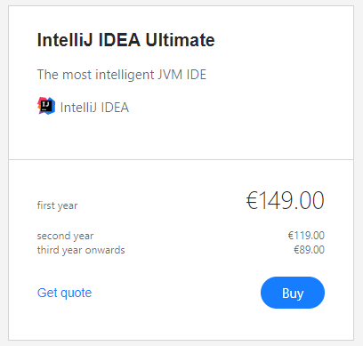The image size is (363, 346).
Task: Select the IntelliJ IDEA Ultimate heading
Action: point(125,40)
